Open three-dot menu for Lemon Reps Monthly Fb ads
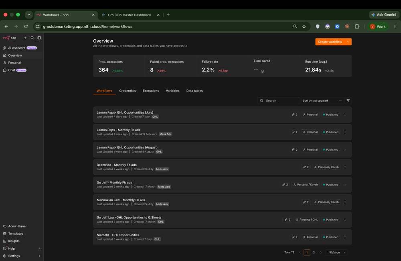This screenshot has height=261, width=401. tap(345, 132)
